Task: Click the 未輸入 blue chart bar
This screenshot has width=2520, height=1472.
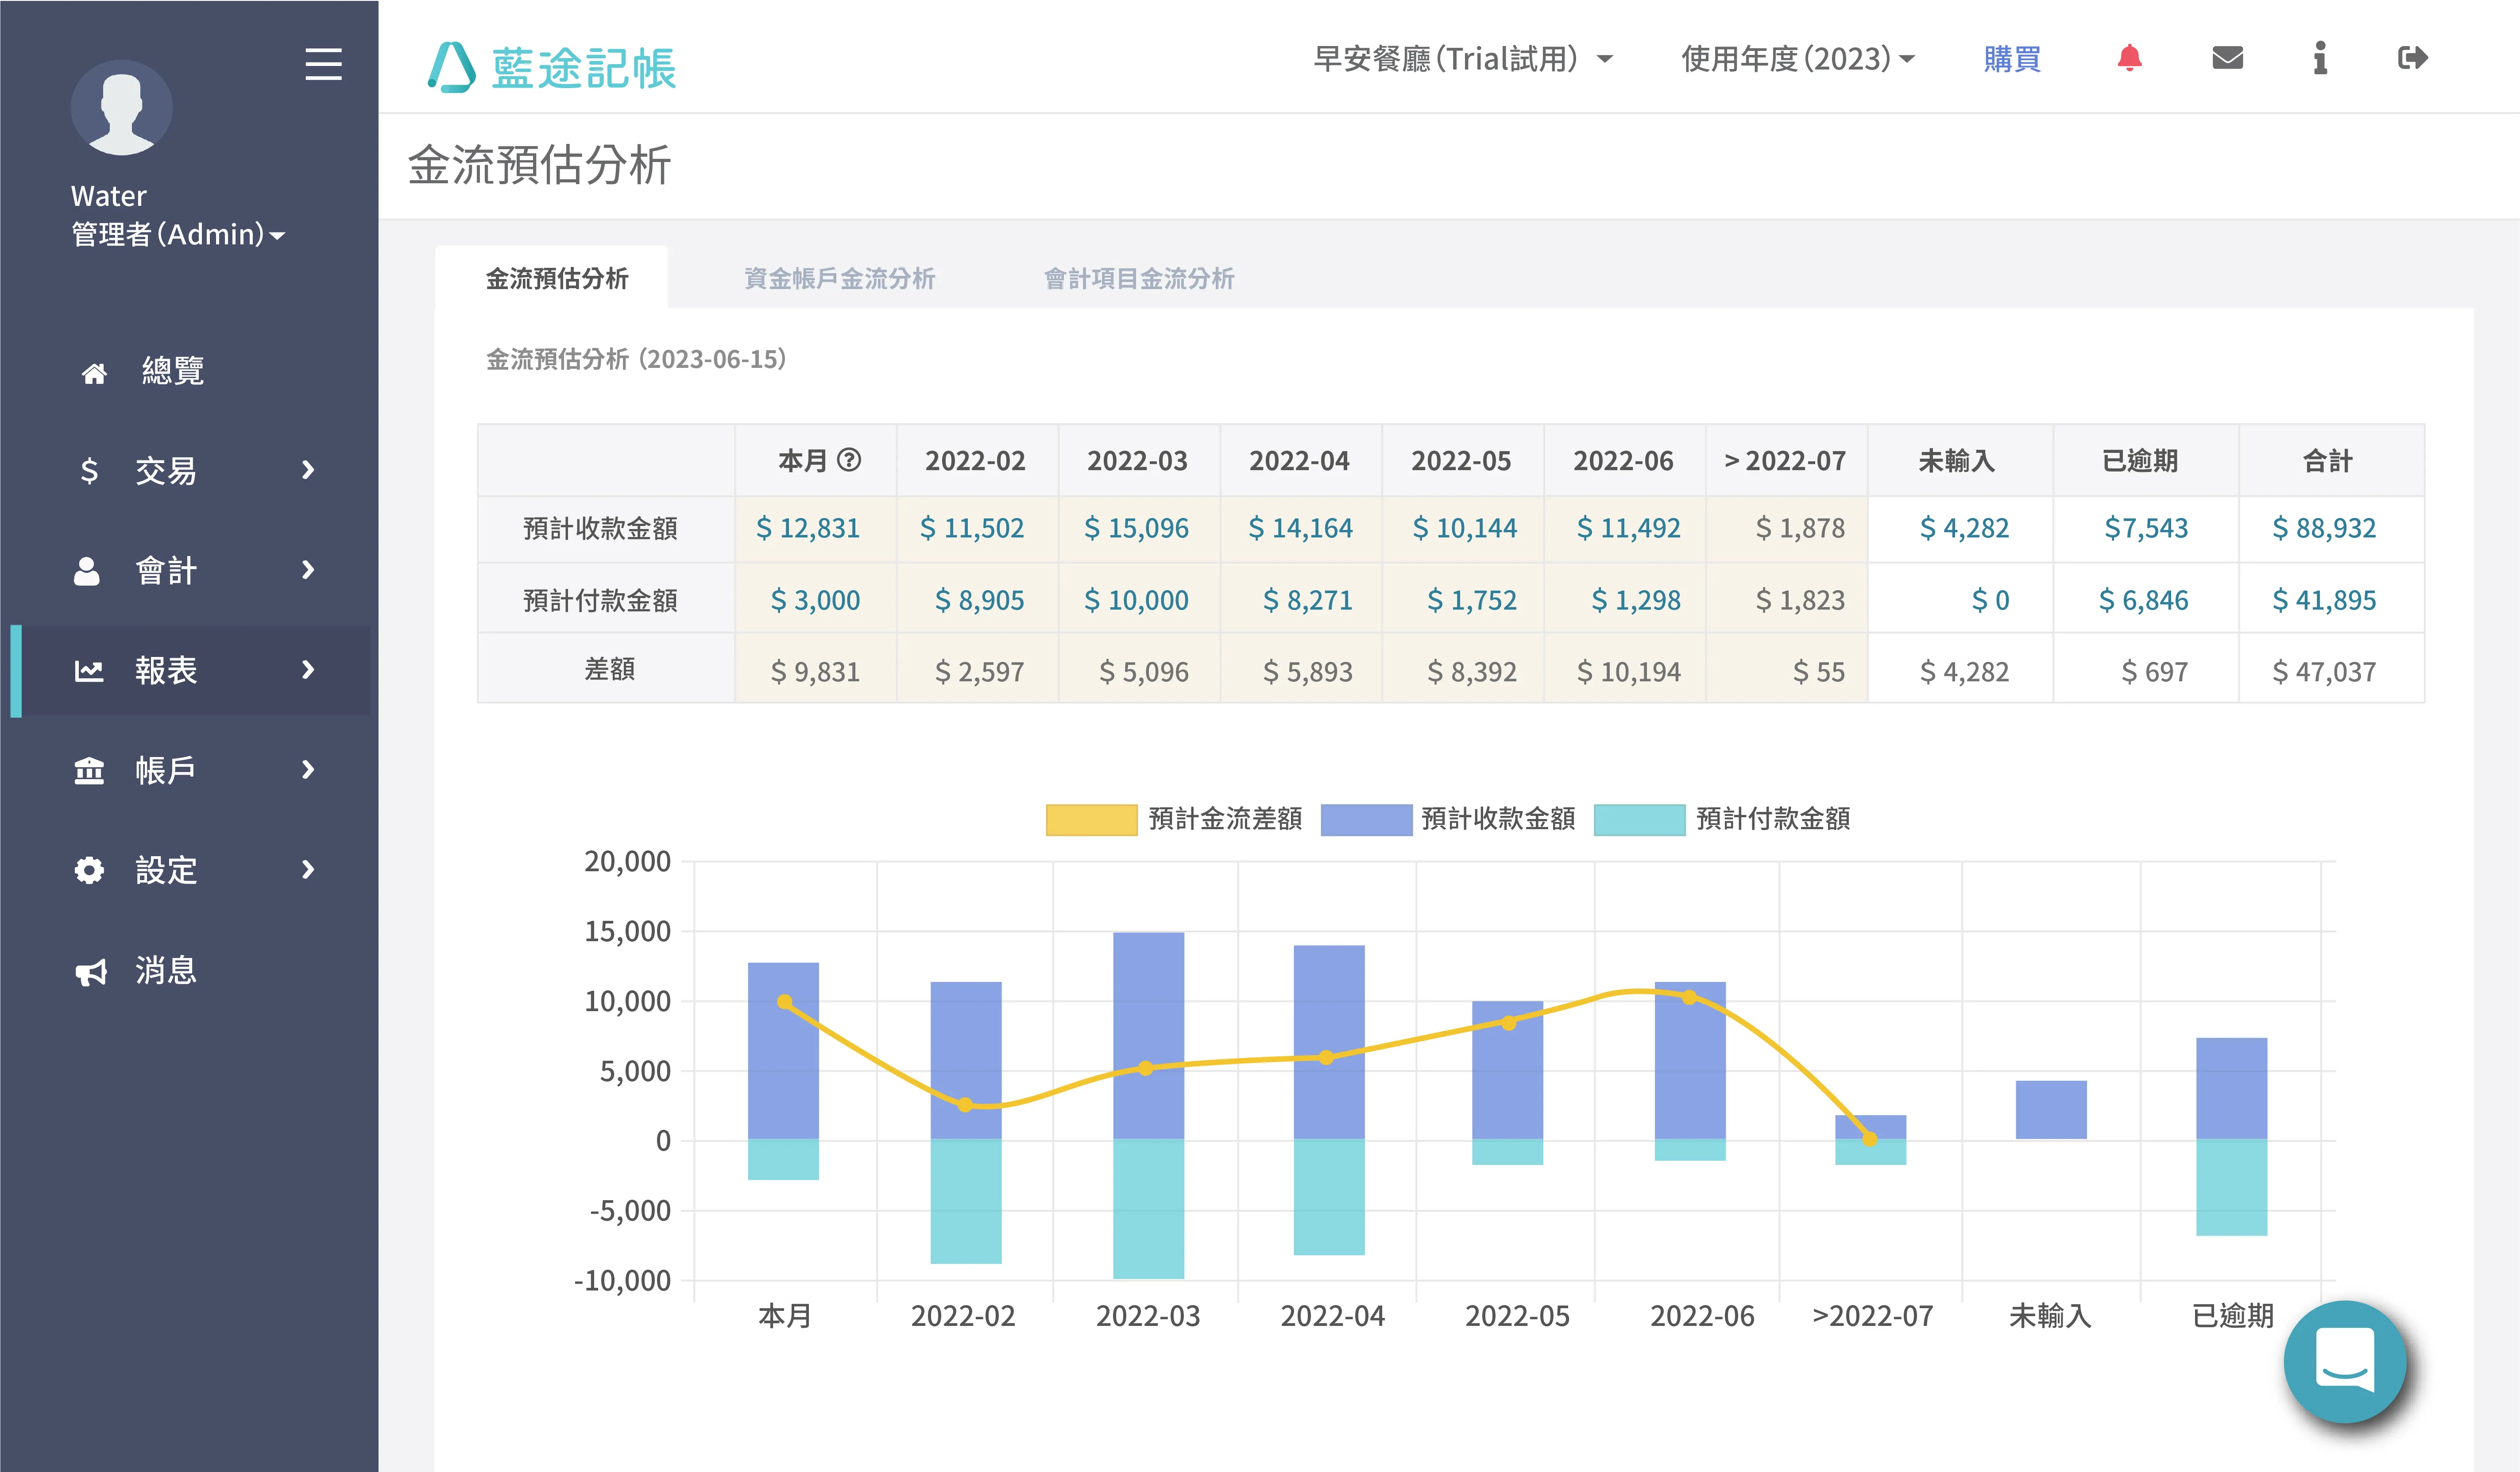Action: click(2051, 1110)
